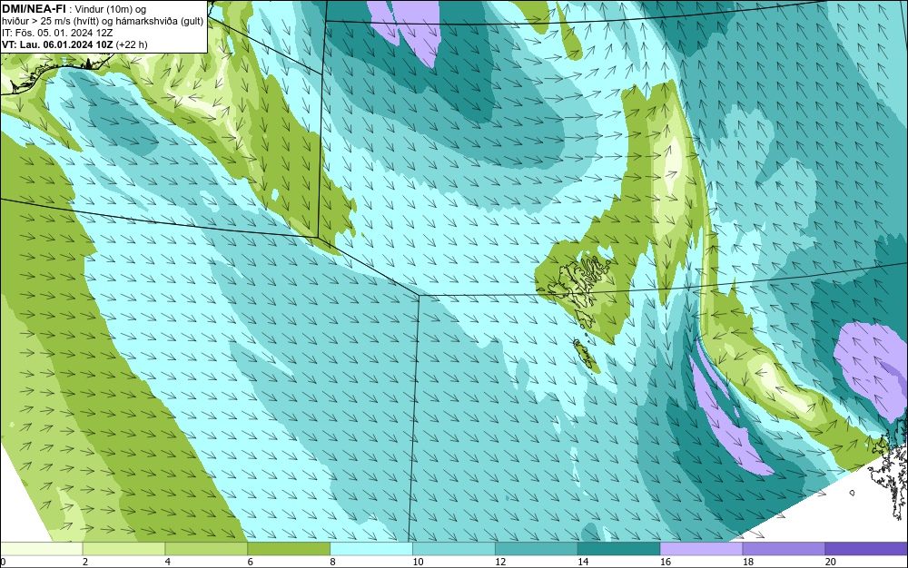The width and height of the screenshot is (908, 568).
Task: Click the 2–4 m/s light green legend swatch
Action: coord(123,548)
